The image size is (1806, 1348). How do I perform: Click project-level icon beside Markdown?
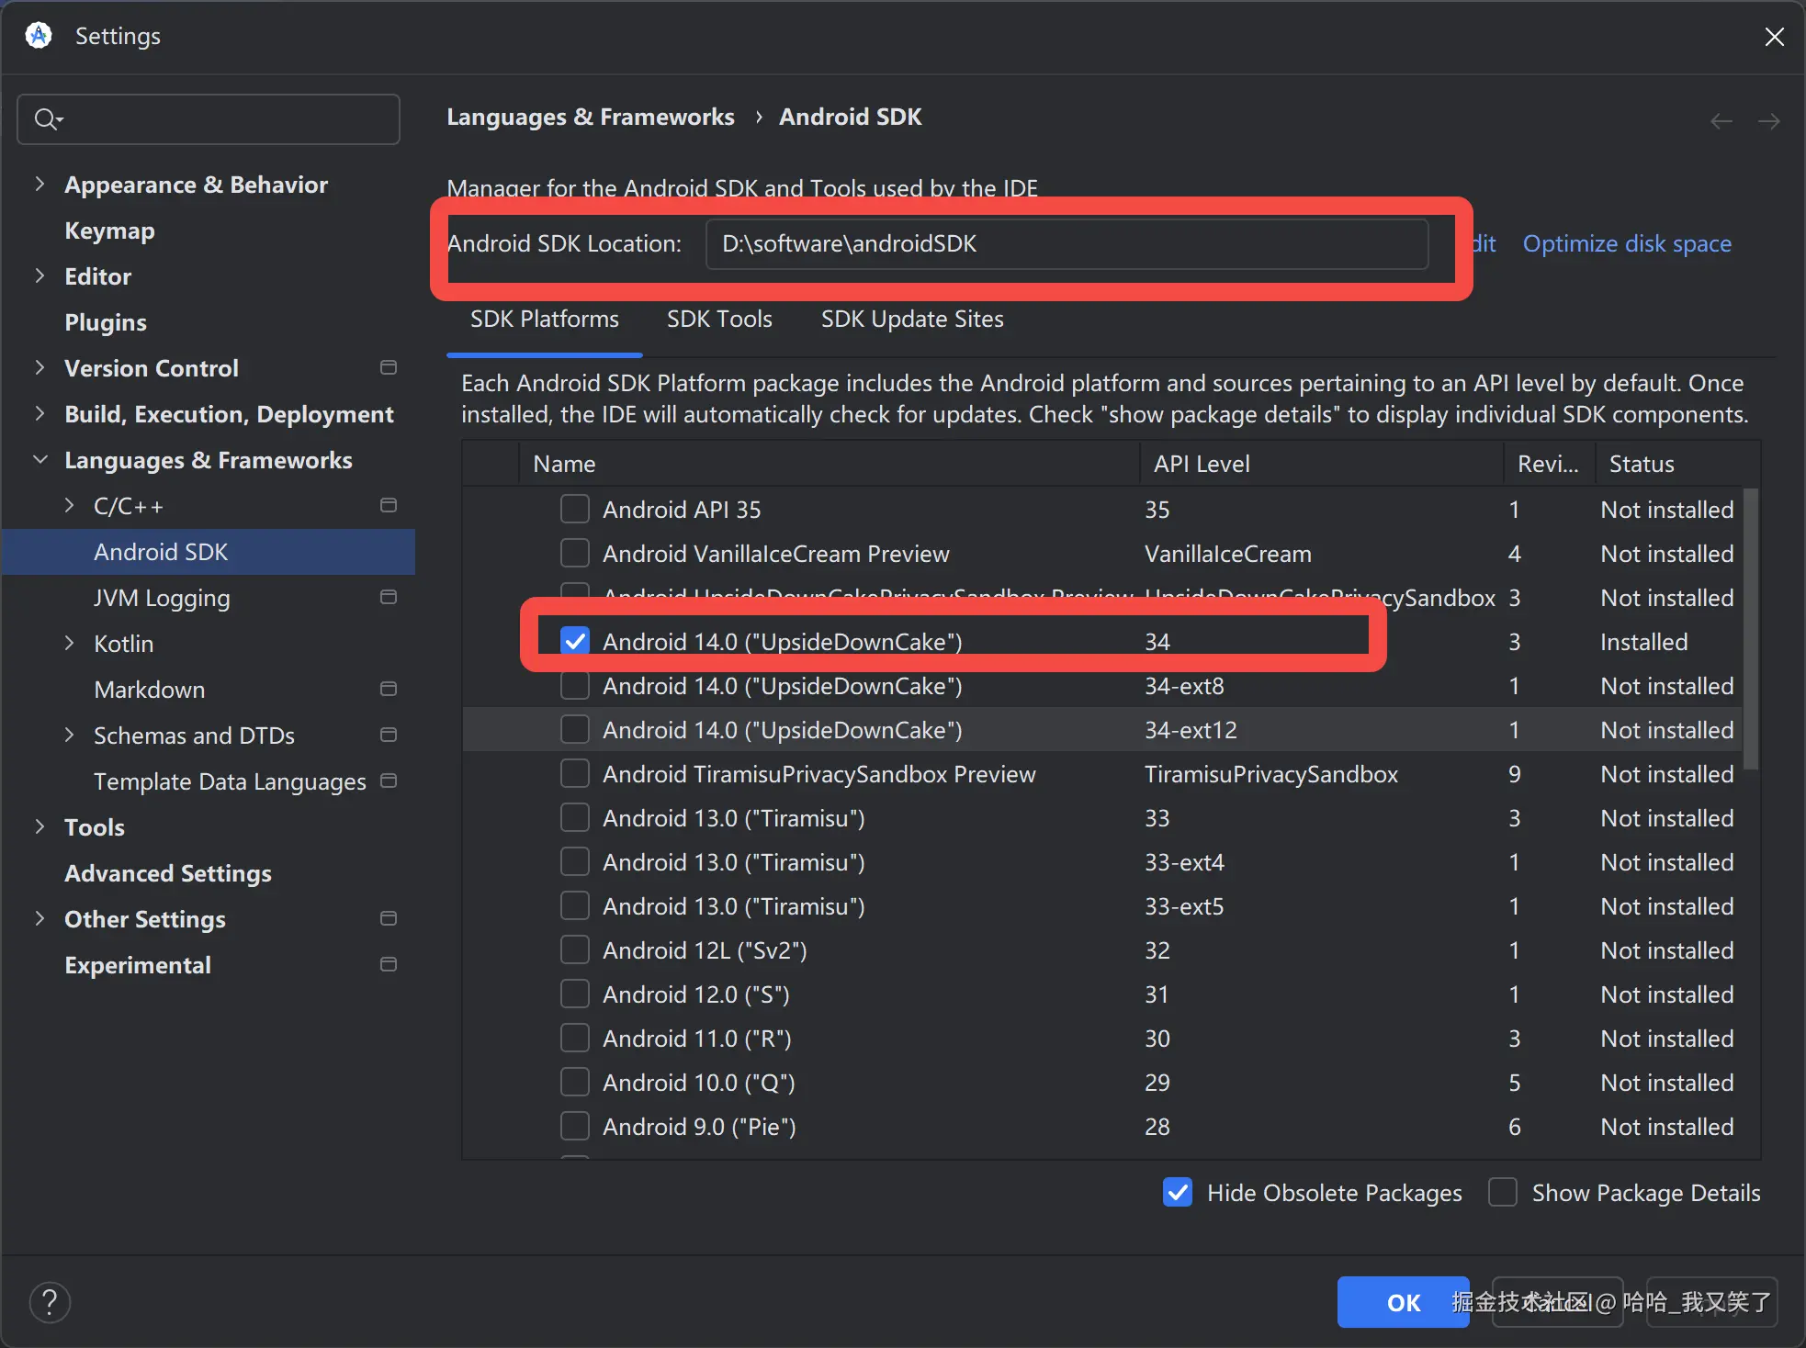(x=389, y=689)
